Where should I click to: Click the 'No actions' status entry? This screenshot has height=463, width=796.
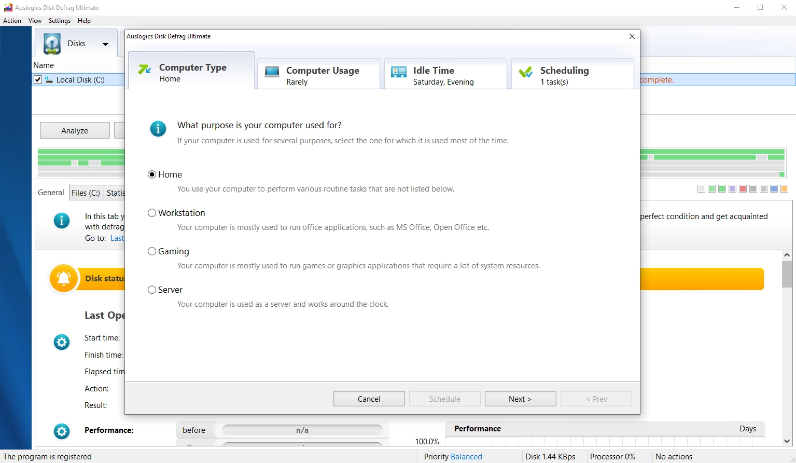point(674,457)
